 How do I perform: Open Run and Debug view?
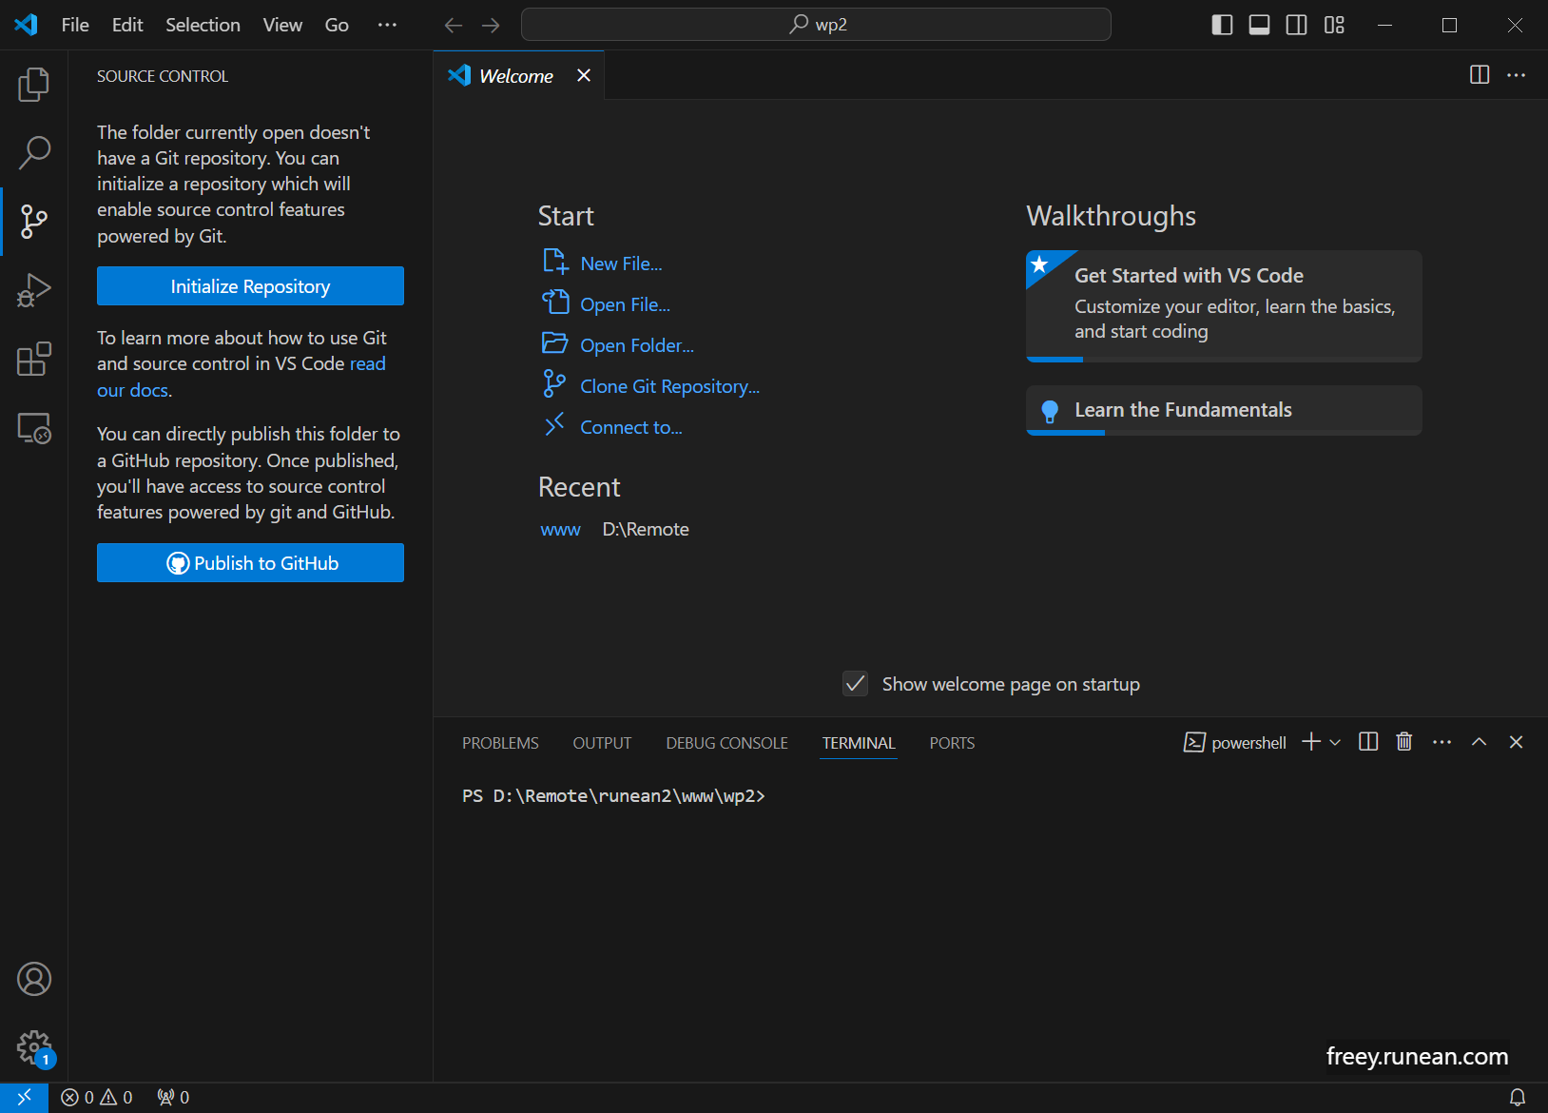(34, 290)
